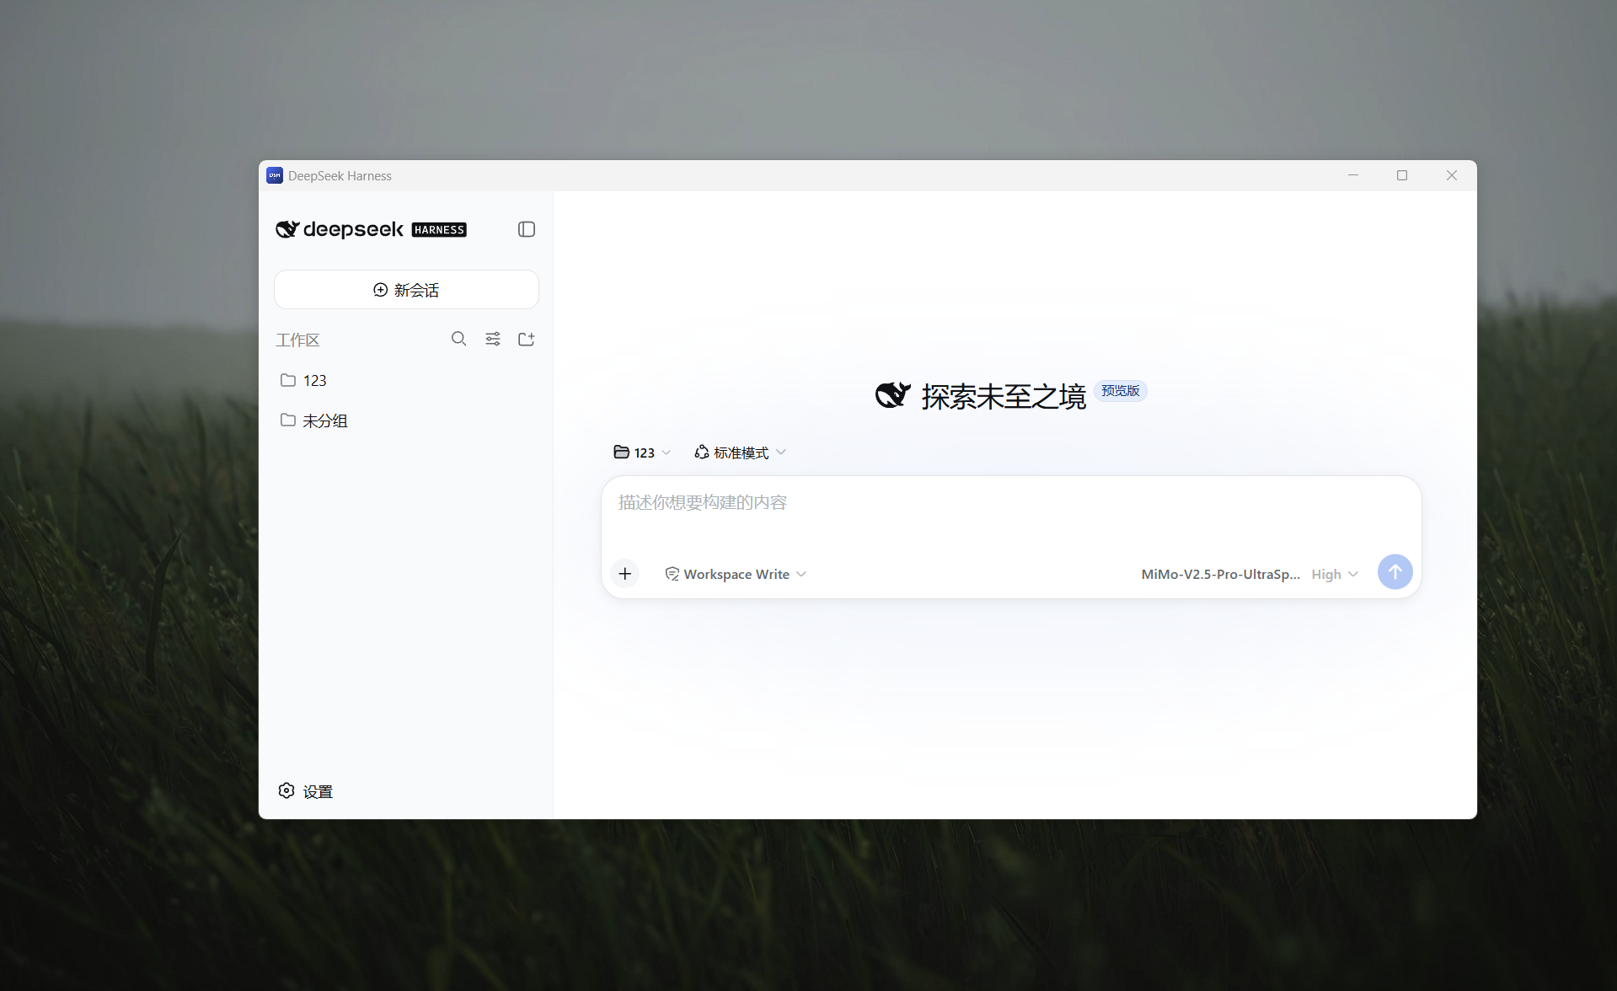Toggle the sidebar collapse icon
Viewport: 1617px width, 991px height.
pyautogui.click(x=527, y=229)
